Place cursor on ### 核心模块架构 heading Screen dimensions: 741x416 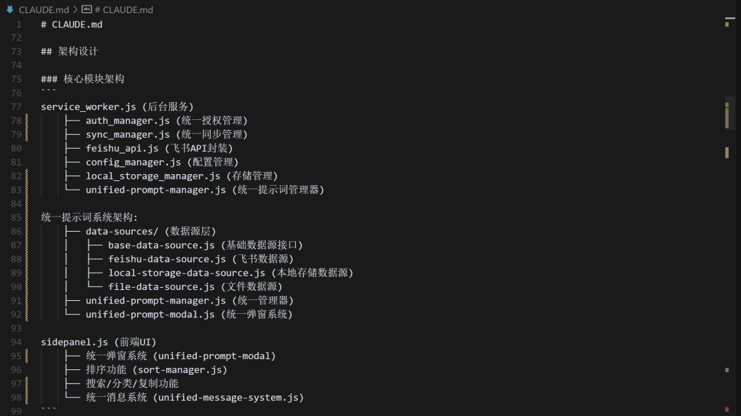tap(83, 79)
